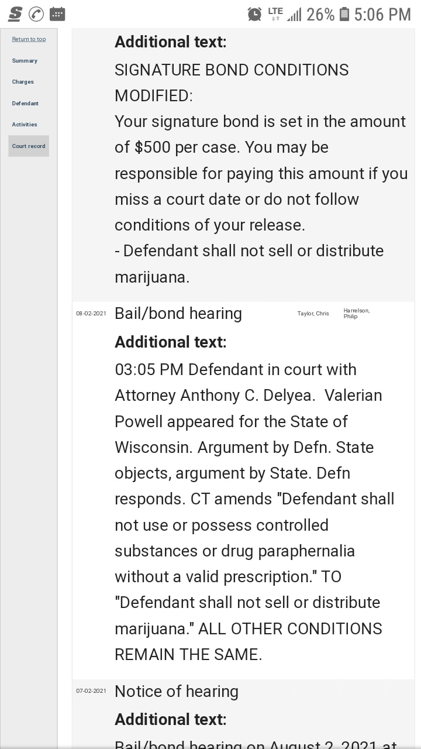Select the Bail/bond hearing entry title
Viewport: 421px width, 749px height.
tap(178, 314)
